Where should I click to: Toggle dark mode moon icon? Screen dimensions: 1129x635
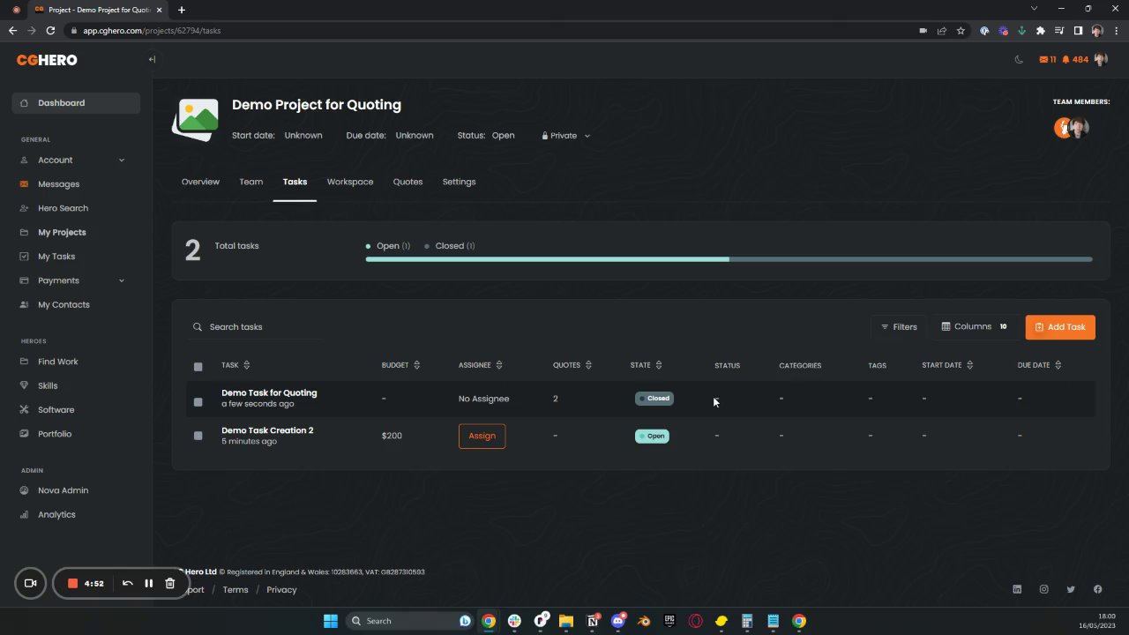1019,60
